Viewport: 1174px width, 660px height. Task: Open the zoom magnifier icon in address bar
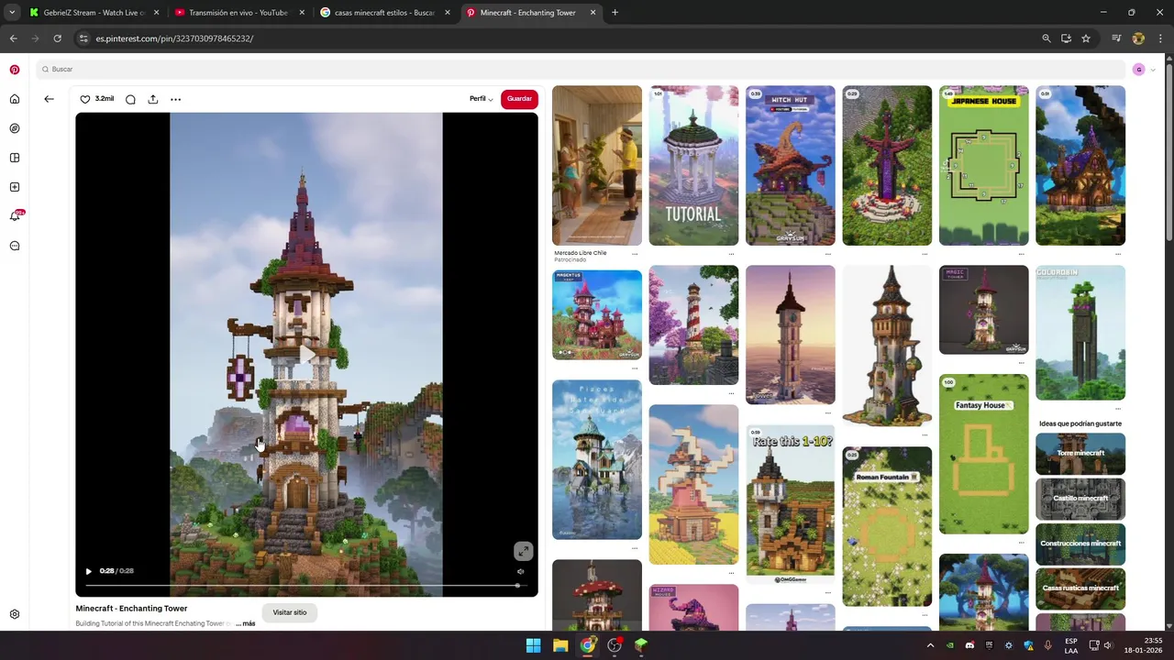(1046, 38)
